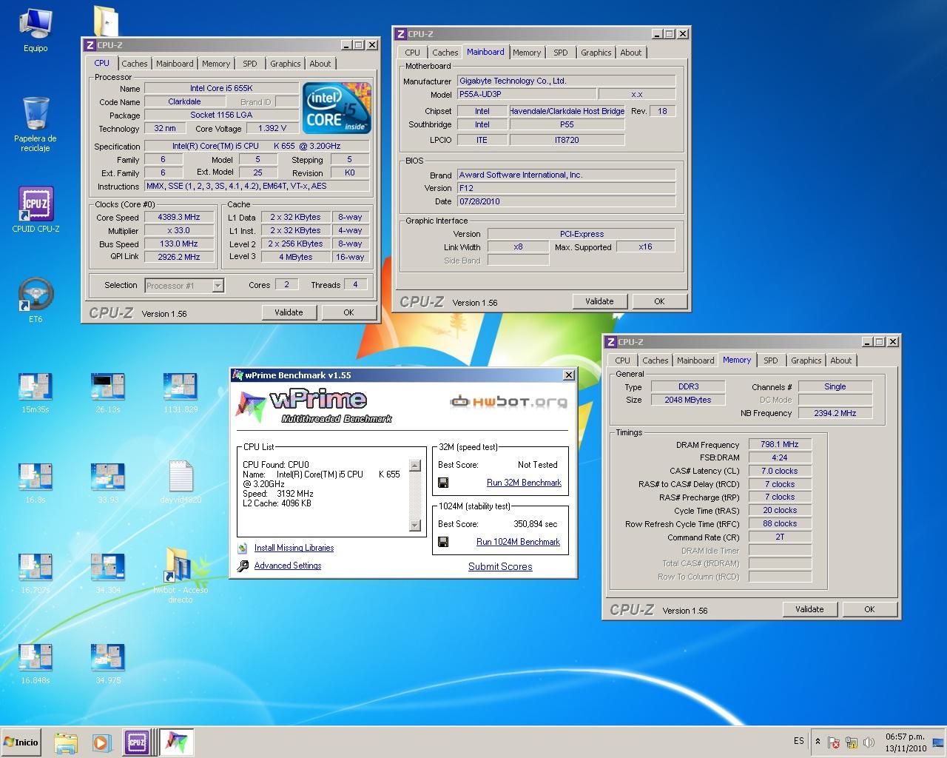Open the 1131.829 desktop file

tap(181, 393)
